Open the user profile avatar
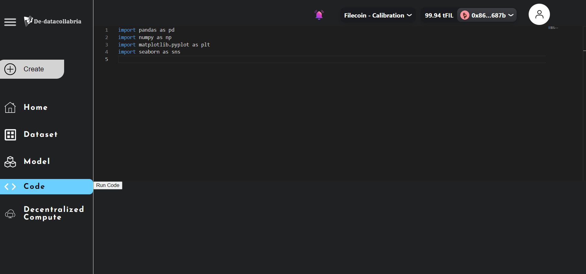 click(x=539, y=14)
